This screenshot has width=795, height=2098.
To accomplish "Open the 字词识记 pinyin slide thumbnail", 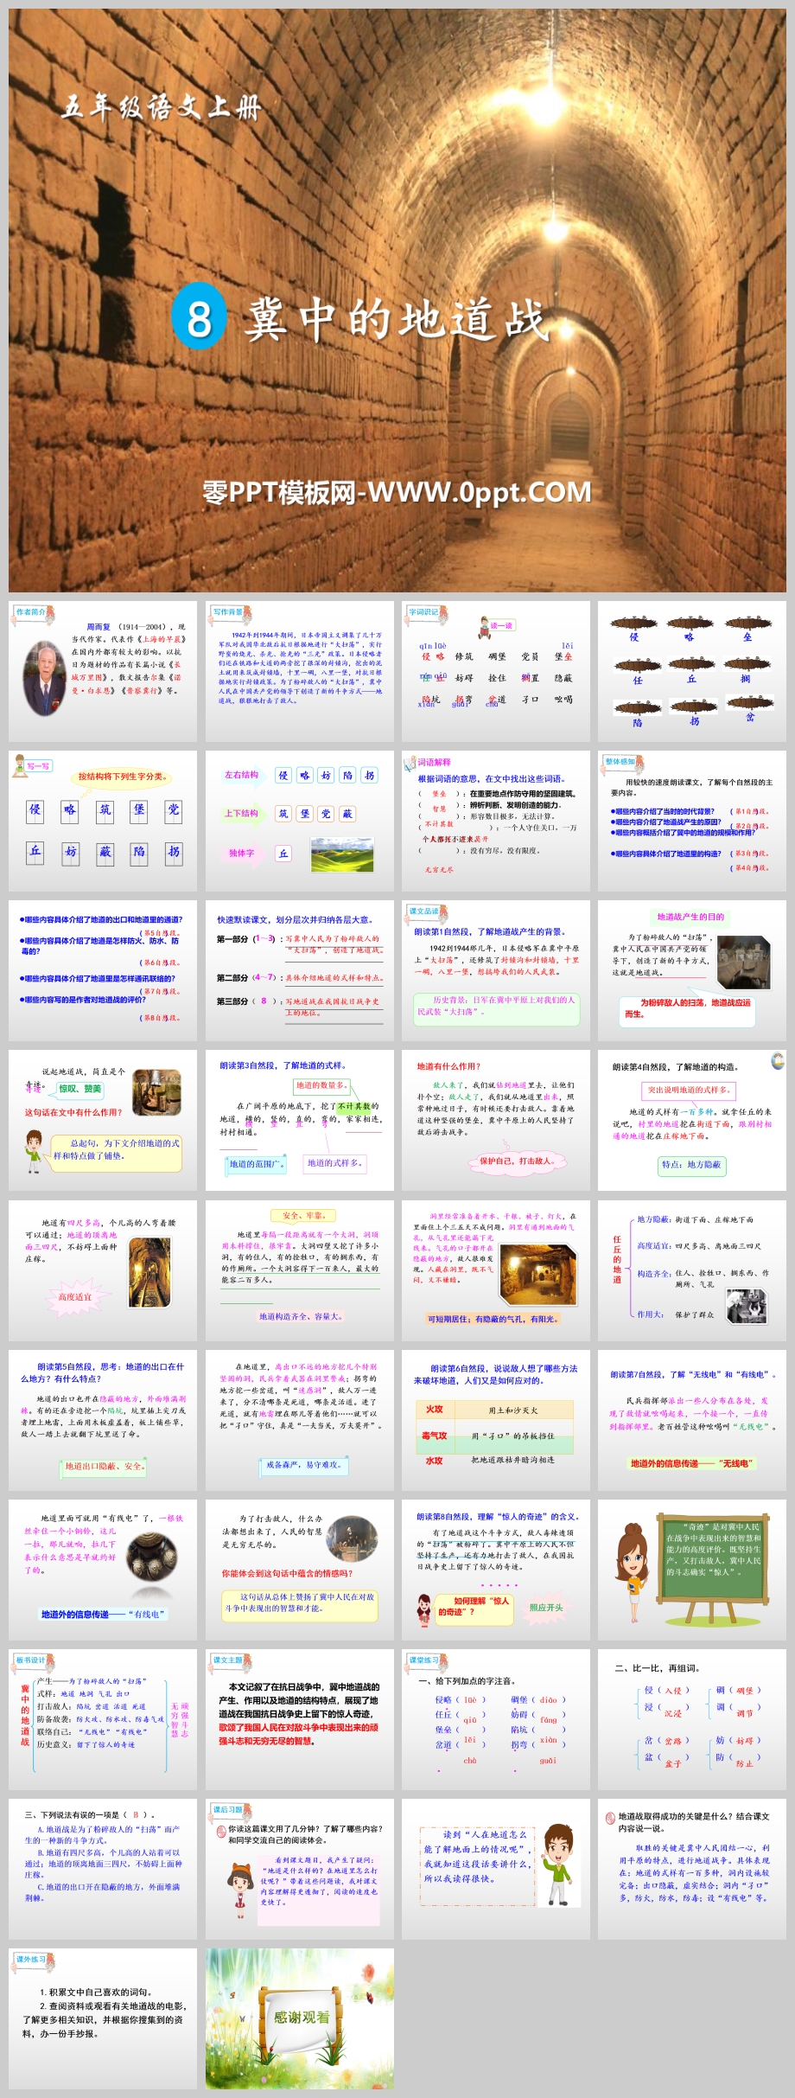I will [495, 671].
